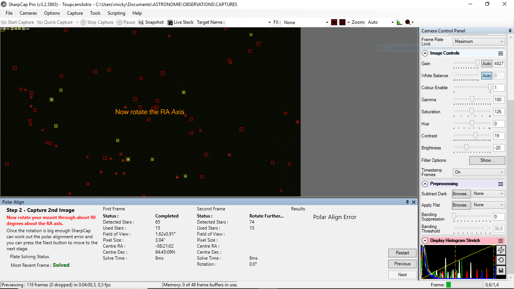The image size is (514, 289).
Task: Click the Gamma slider
Action: [x=472, y=100]
